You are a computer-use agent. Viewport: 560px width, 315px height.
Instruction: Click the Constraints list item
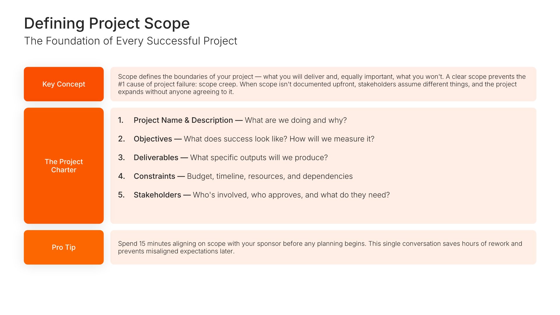click(x=235, y=176)
